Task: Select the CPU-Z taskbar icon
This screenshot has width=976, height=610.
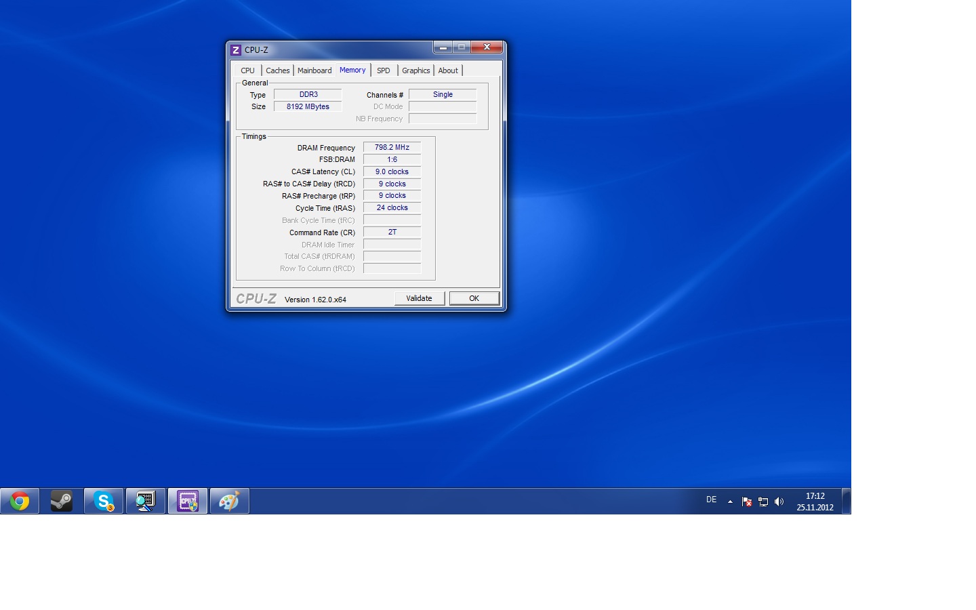Action: click(188, 501)
